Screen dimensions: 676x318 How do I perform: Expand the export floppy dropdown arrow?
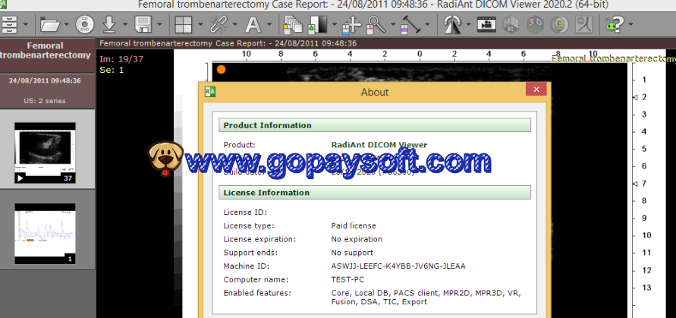click(159, 24)
